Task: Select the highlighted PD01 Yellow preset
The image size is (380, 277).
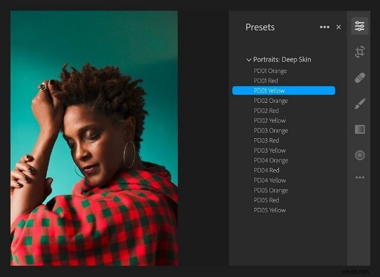Action: coord(284,91)
